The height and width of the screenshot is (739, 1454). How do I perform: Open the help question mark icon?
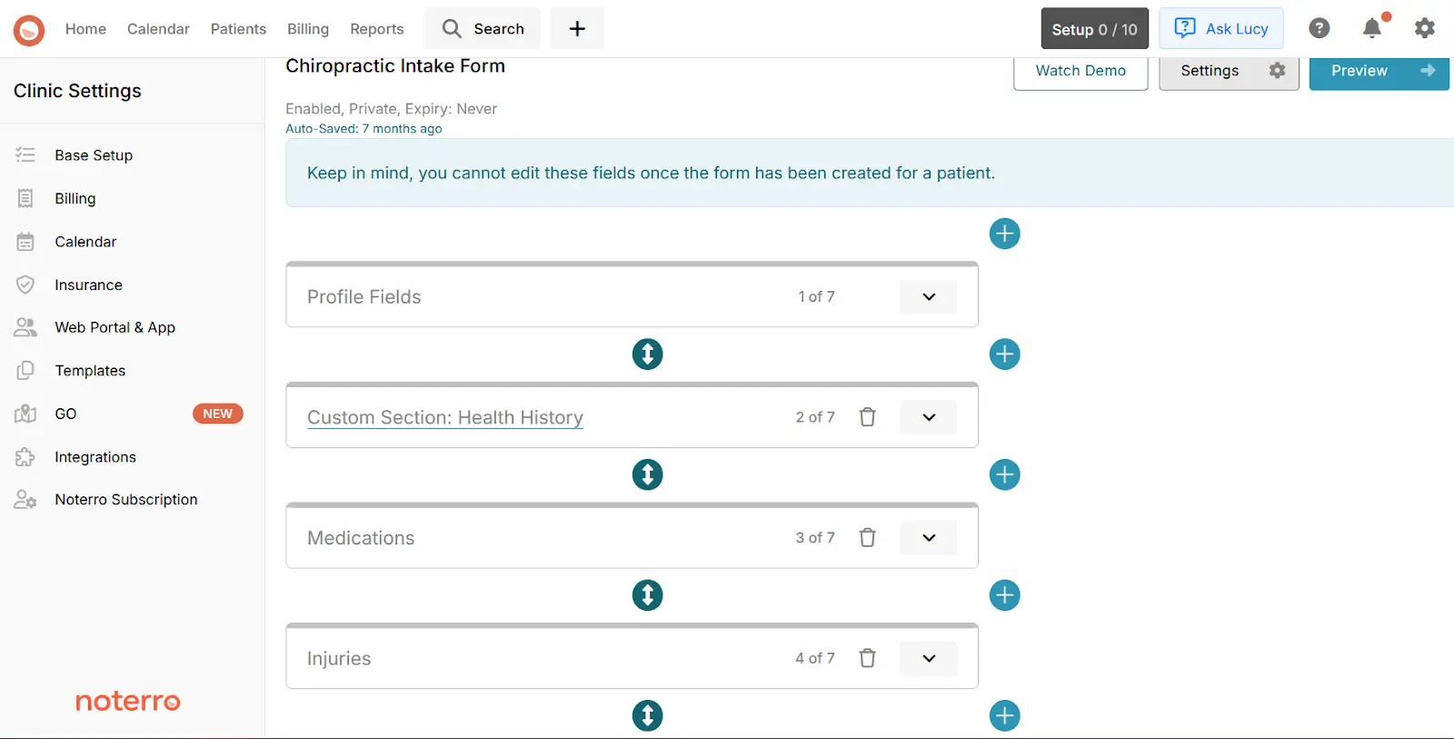pyautogui.click(x=1320, y=28)
